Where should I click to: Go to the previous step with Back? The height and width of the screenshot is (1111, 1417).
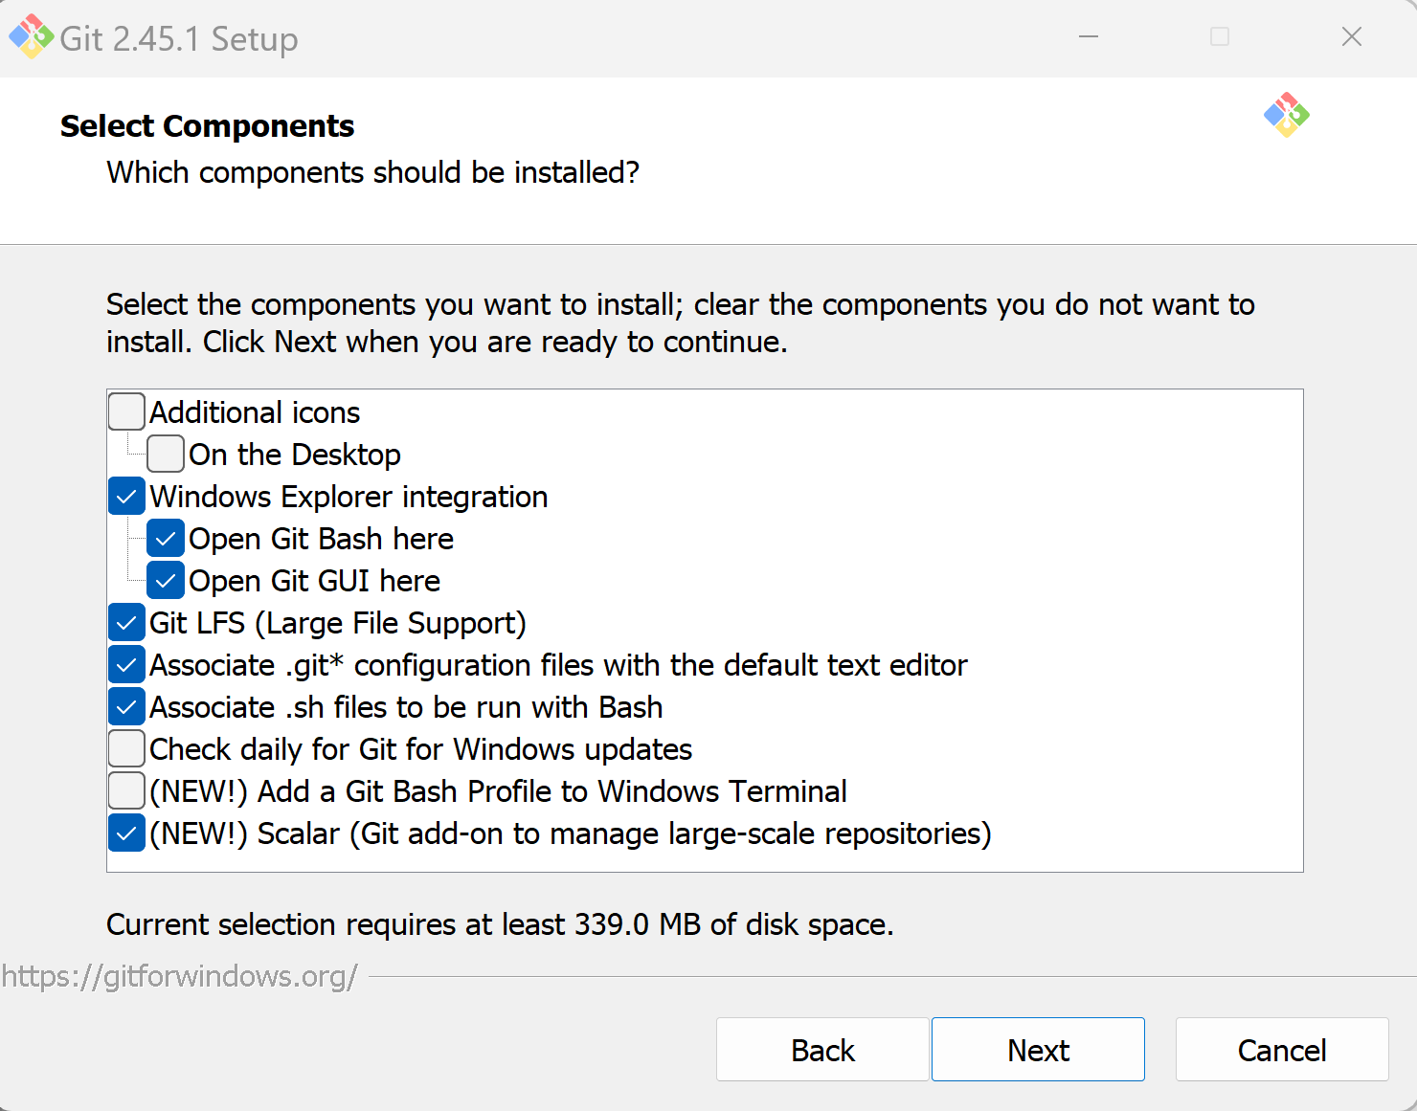click(822, 1050)
